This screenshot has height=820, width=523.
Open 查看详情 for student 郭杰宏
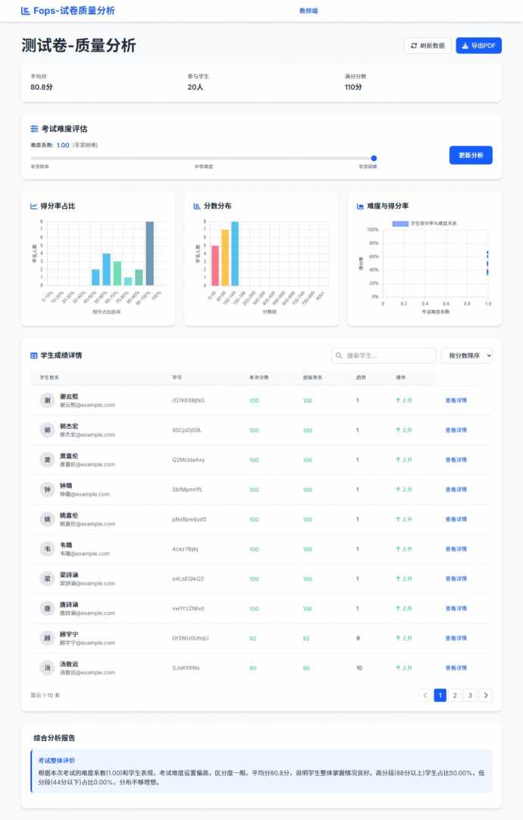(456, 430)
